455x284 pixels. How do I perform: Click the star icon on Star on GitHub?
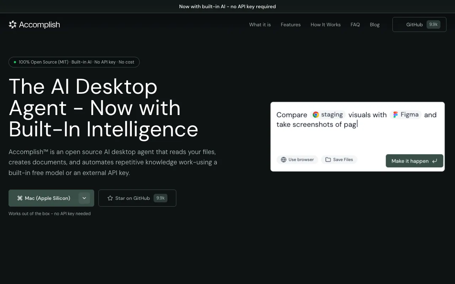pos(110,198)
